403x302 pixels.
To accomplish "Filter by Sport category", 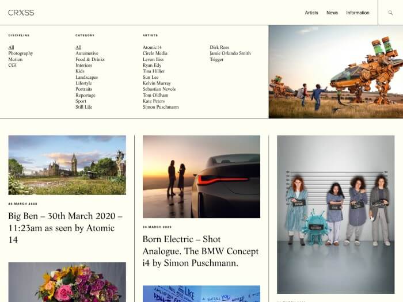I will [x=81, y=101].
